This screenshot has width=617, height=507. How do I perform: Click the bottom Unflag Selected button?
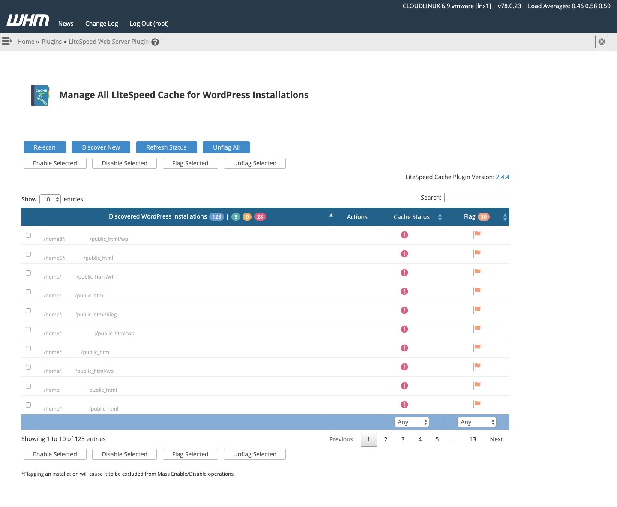255,454
